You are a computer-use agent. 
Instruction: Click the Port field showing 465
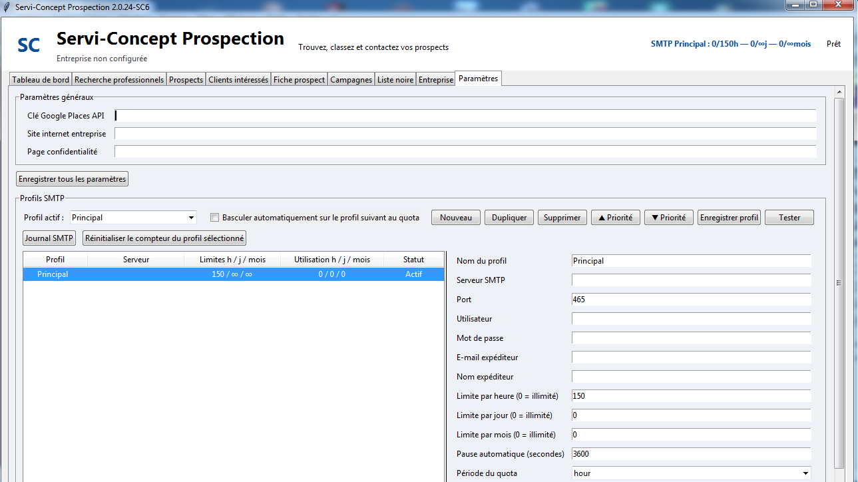pyautogui.click(x=691, y=300)
